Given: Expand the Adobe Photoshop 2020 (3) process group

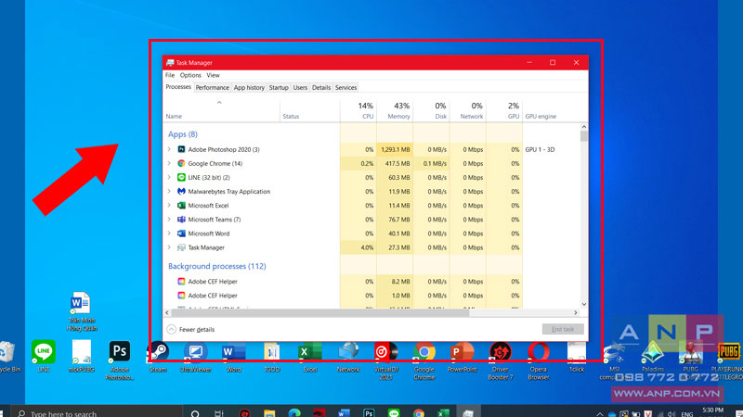Looking at the screenshot, I should [169, 149].
